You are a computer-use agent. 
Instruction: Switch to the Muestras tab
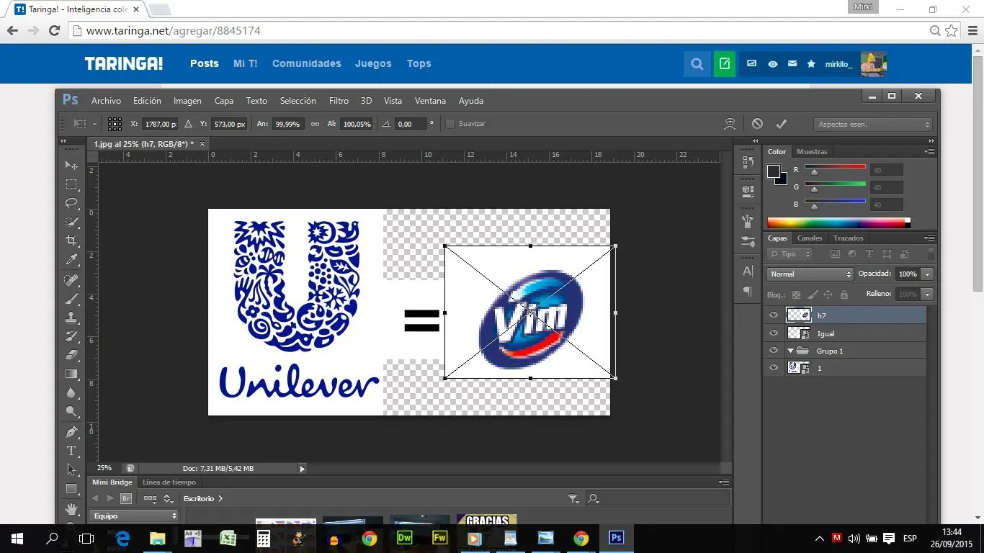tap(812, 152)
